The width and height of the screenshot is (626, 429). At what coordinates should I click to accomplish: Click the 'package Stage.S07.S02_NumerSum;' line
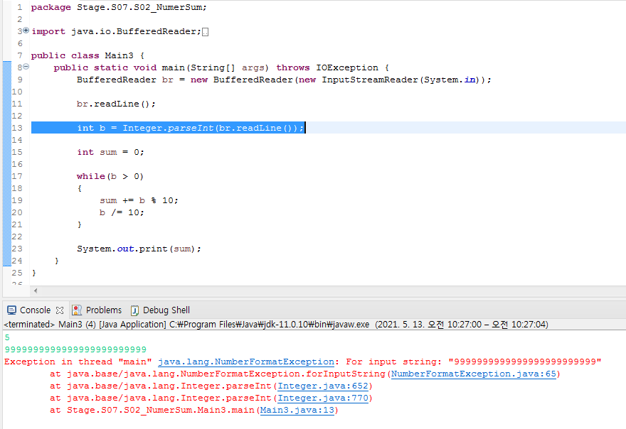[x=119, y=7]
